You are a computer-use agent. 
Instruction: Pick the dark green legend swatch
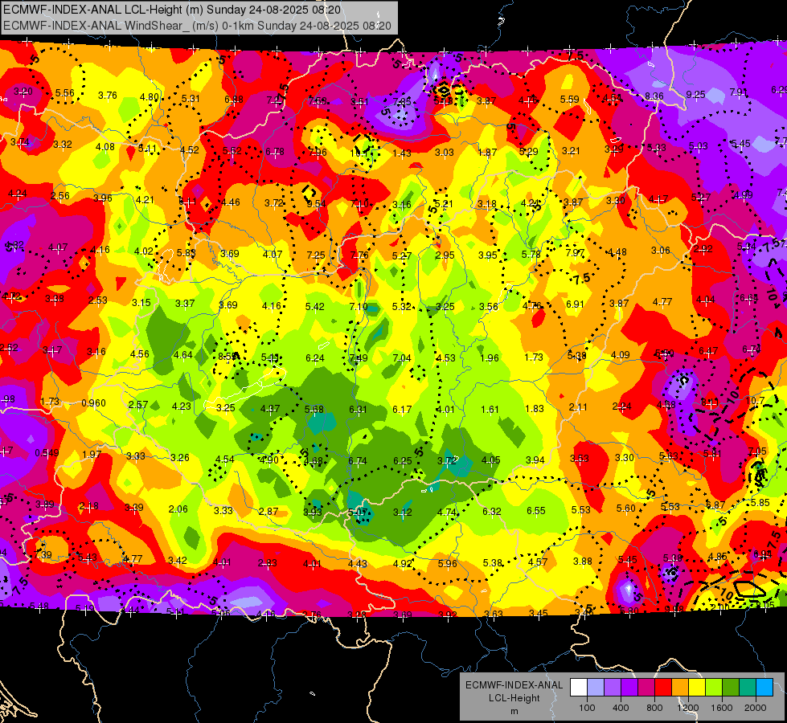731,688
